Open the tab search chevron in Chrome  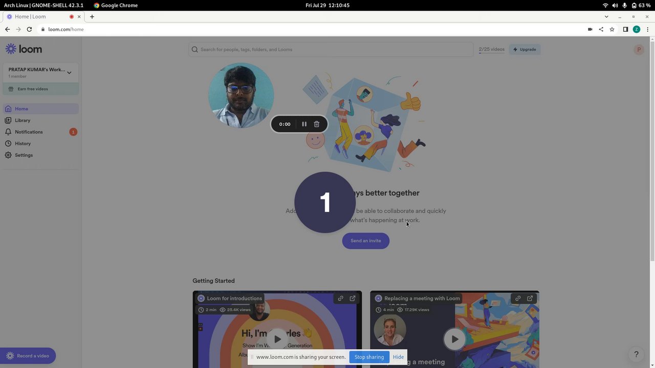pos(606,16)
